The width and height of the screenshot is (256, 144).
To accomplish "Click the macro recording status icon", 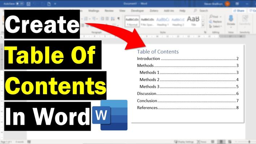I will coord(29,142).
